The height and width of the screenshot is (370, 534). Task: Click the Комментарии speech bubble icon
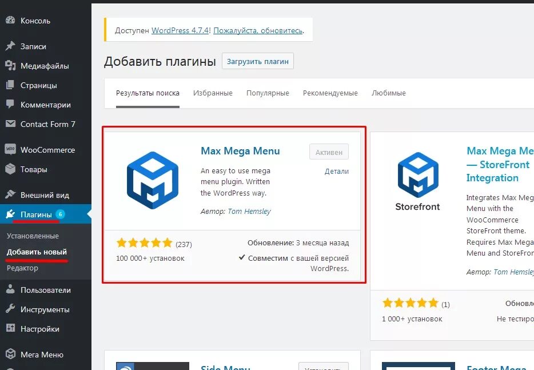10,104
